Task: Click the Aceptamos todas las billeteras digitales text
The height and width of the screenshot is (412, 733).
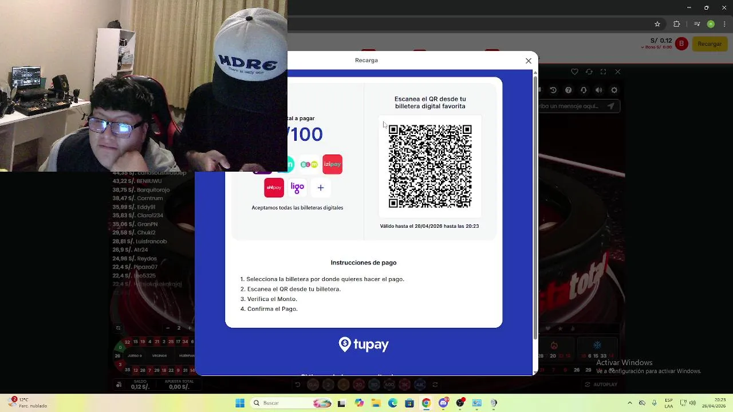Action: point(297,208)
